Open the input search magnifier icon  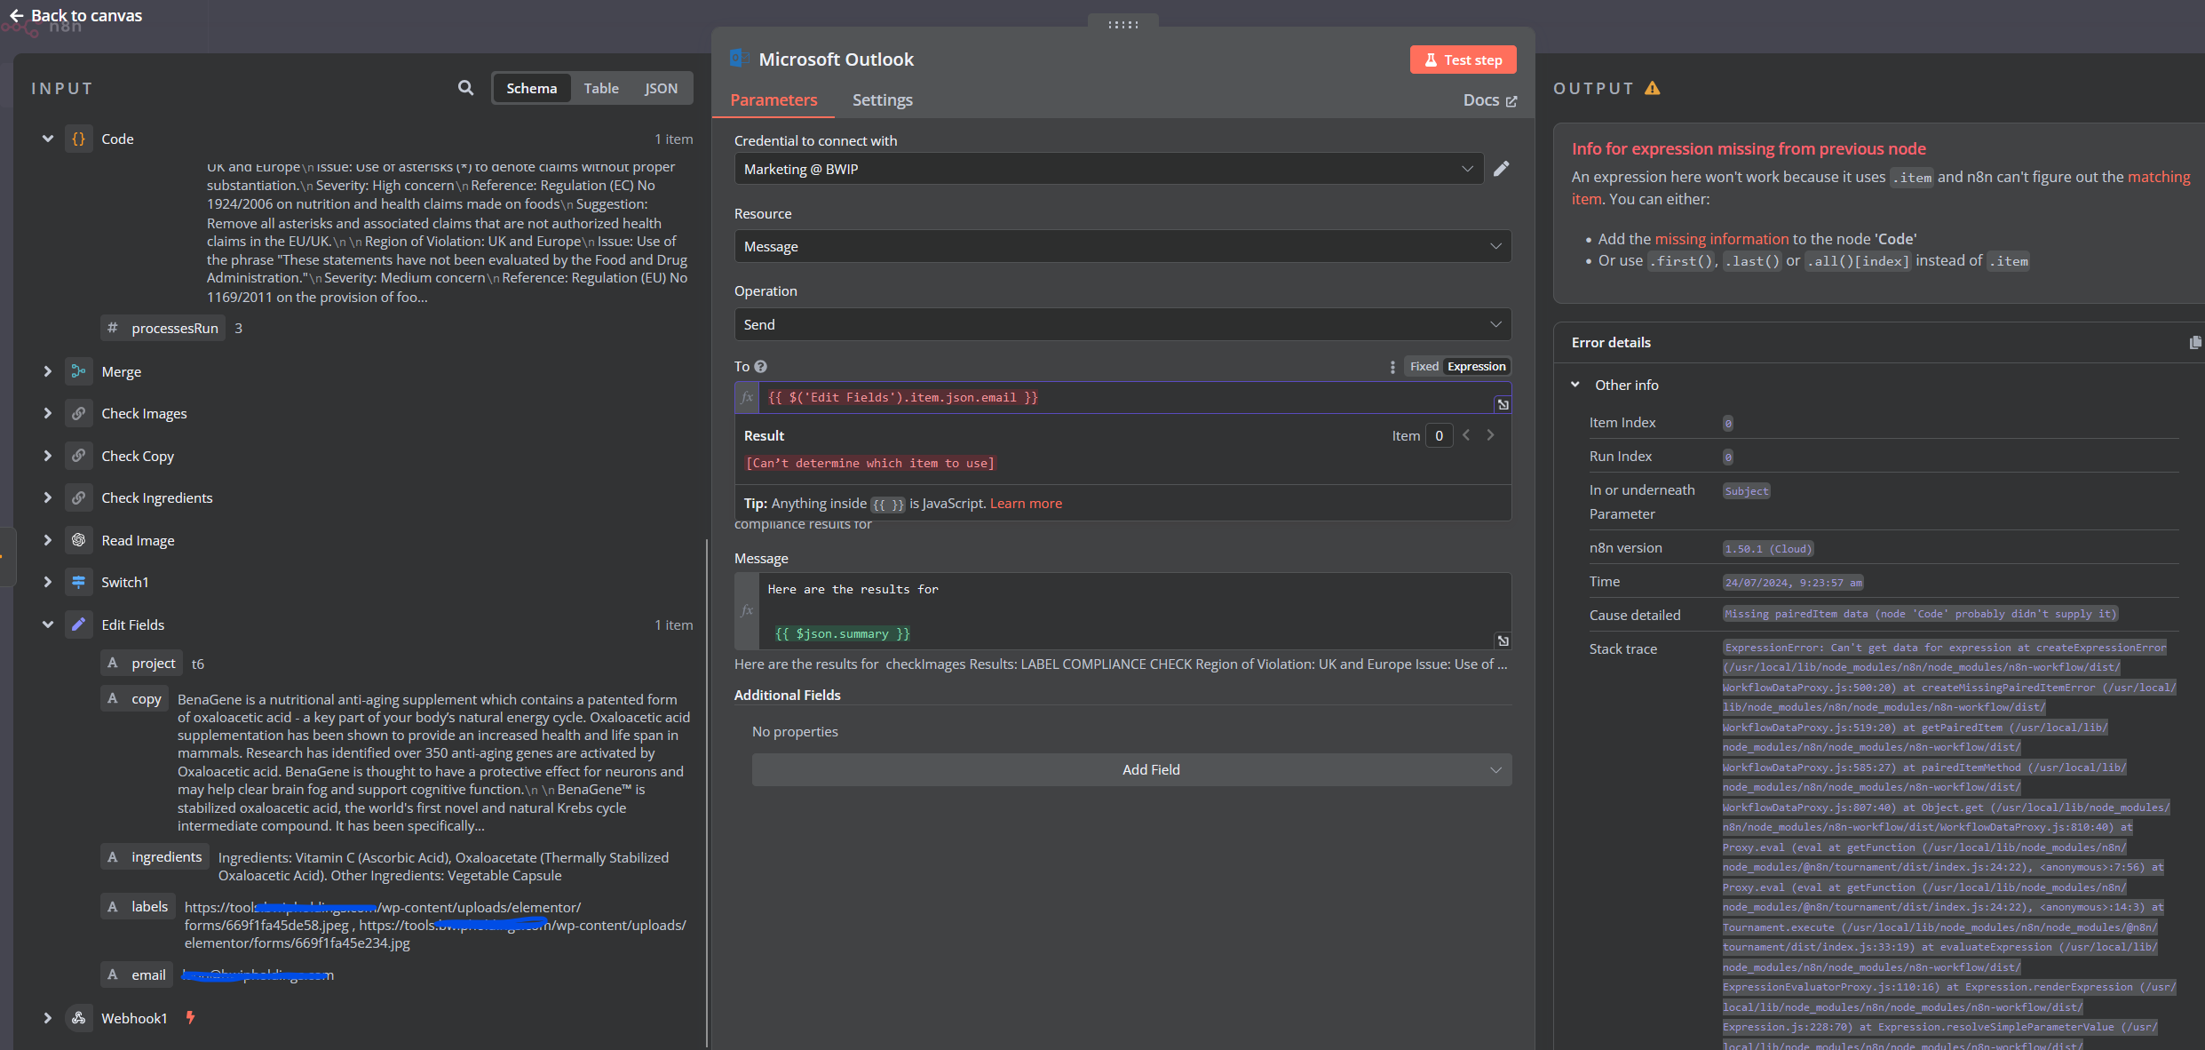[x=465, y=88]
